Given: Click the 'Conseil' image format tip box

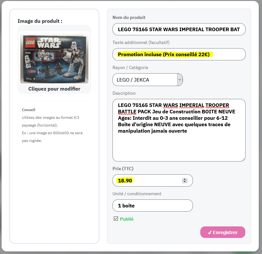Looking at the screenshot, I should click(54, 125).
